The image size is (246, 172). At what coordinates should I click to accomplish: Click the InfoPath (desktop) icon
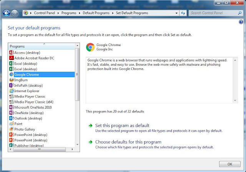coord(12,85)
